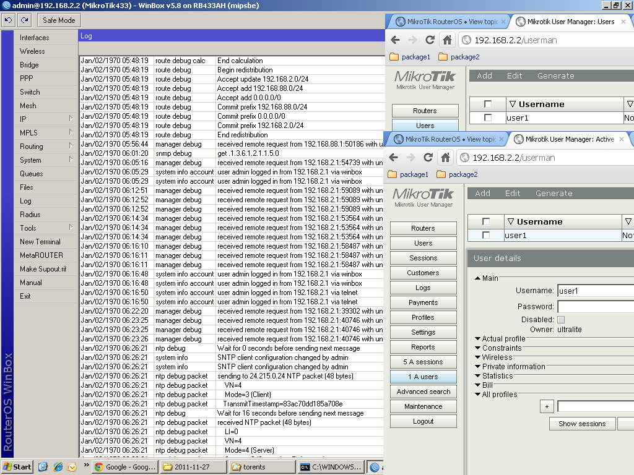Toggle the Disabled checkbox in User details

pos(561,320)
